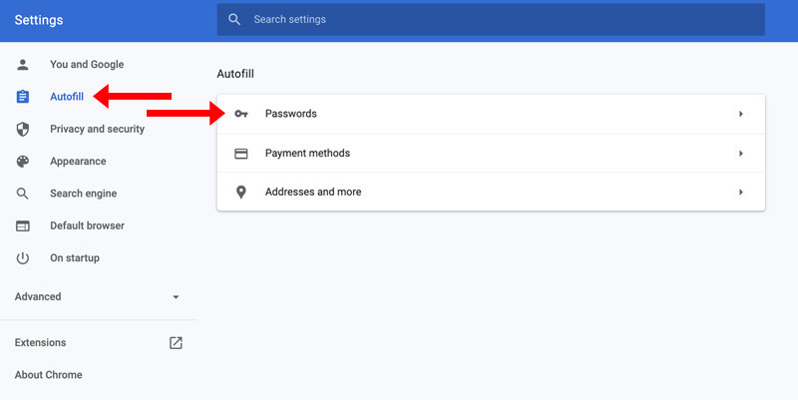
Task: Open Payment methods using its right arrow
Action: click(741, 154)
